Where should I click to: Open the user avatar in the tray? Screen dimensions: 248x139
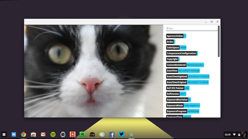[244, 134]
